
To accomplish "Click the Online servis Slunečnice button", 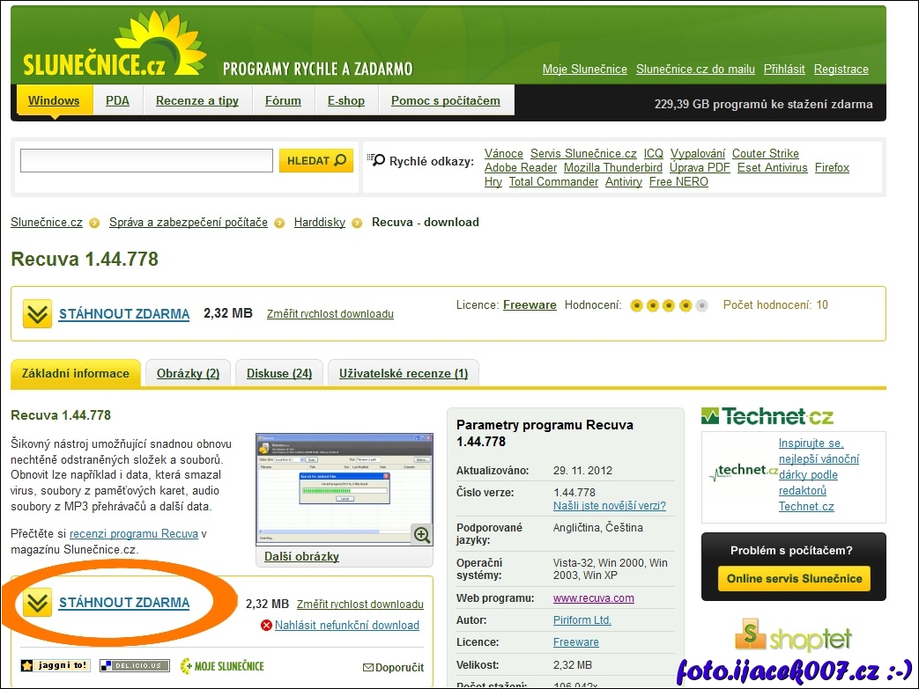I will click(794, 578).
